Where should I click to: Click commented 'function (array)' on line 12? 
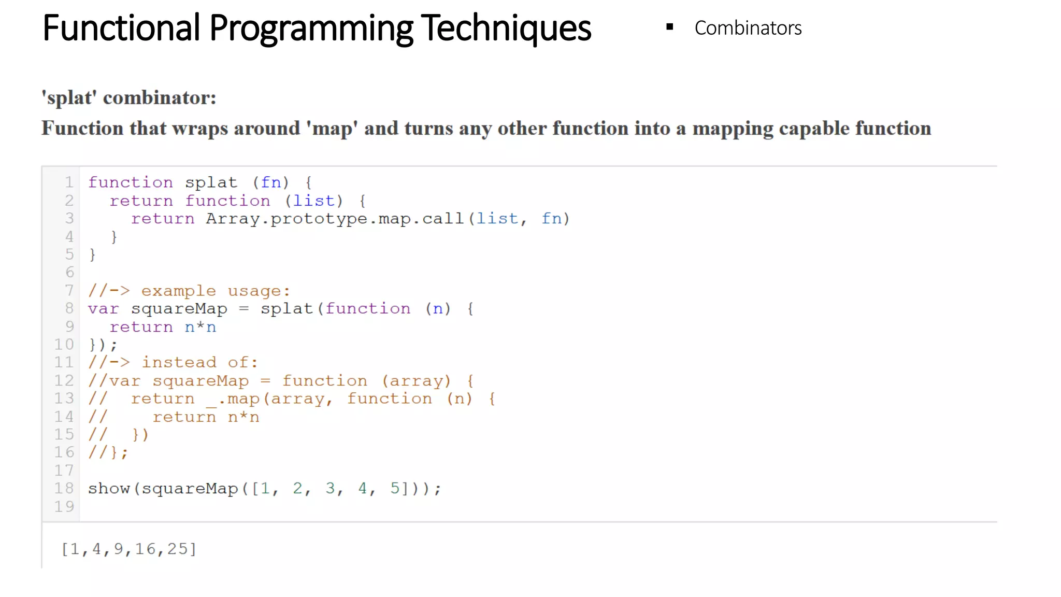(x=366, y=381)
